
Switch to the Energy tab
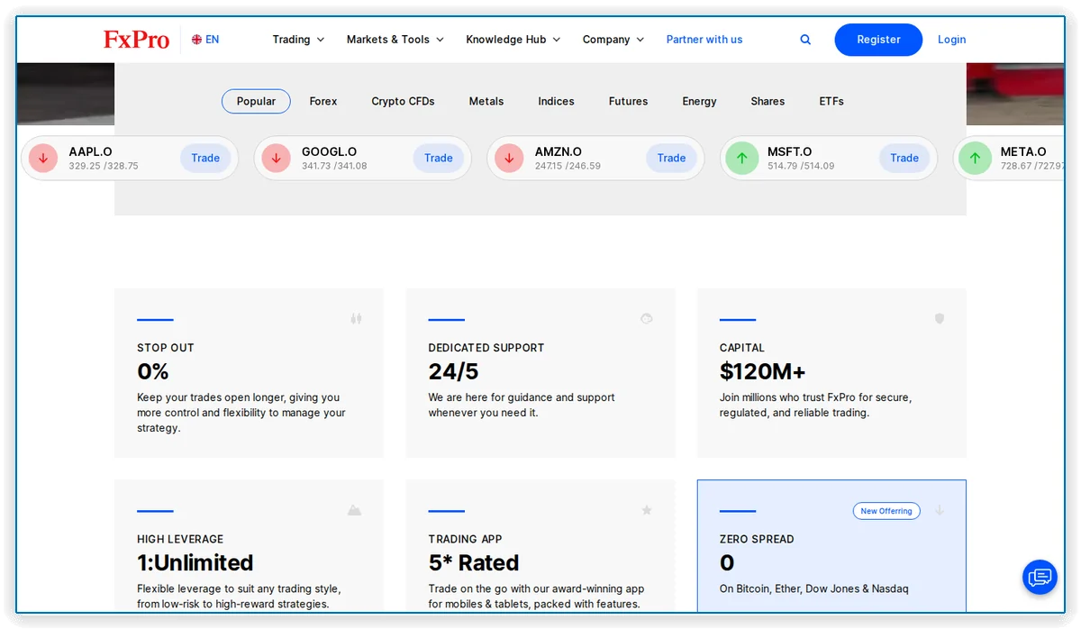click(x=699, y=102)
